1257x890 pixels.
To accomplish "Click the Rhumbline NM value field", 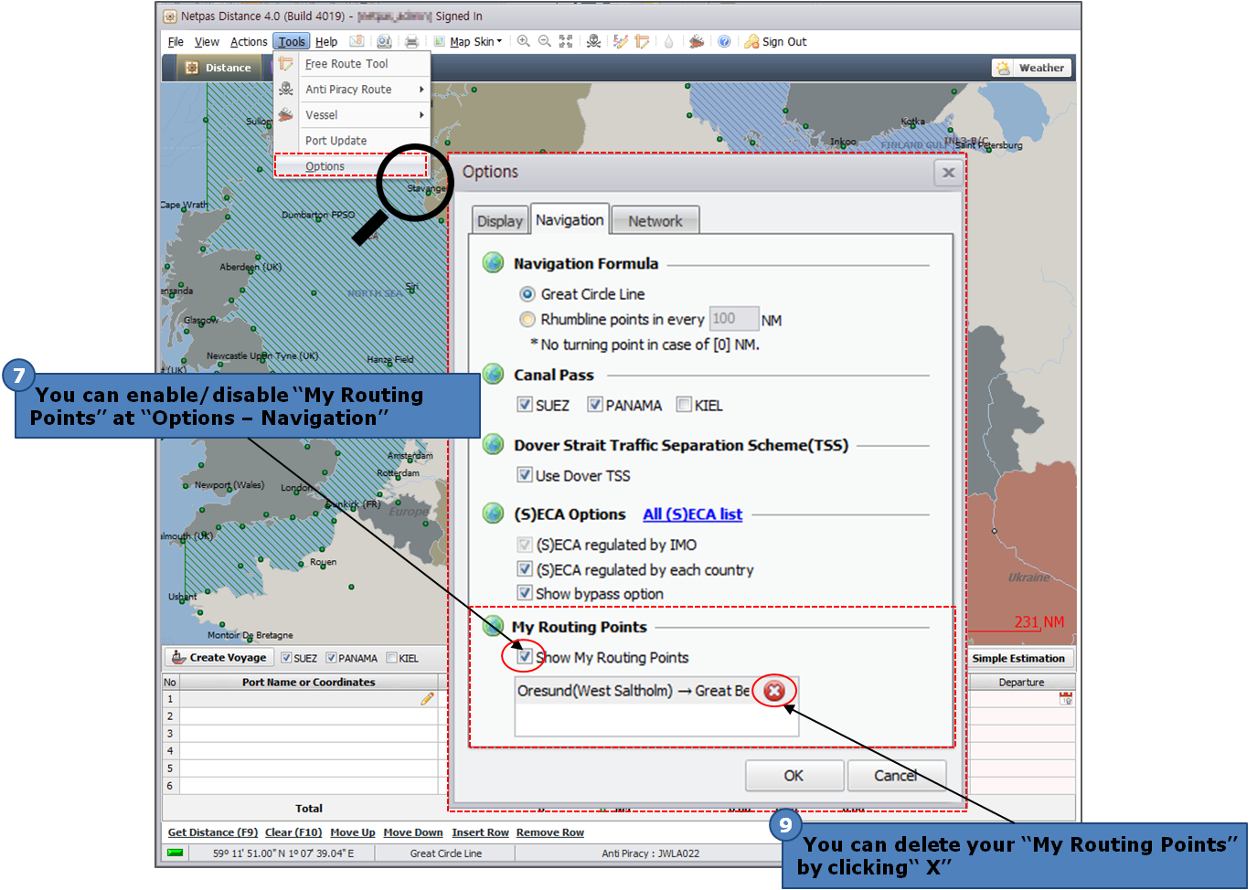I will [734, 318].
